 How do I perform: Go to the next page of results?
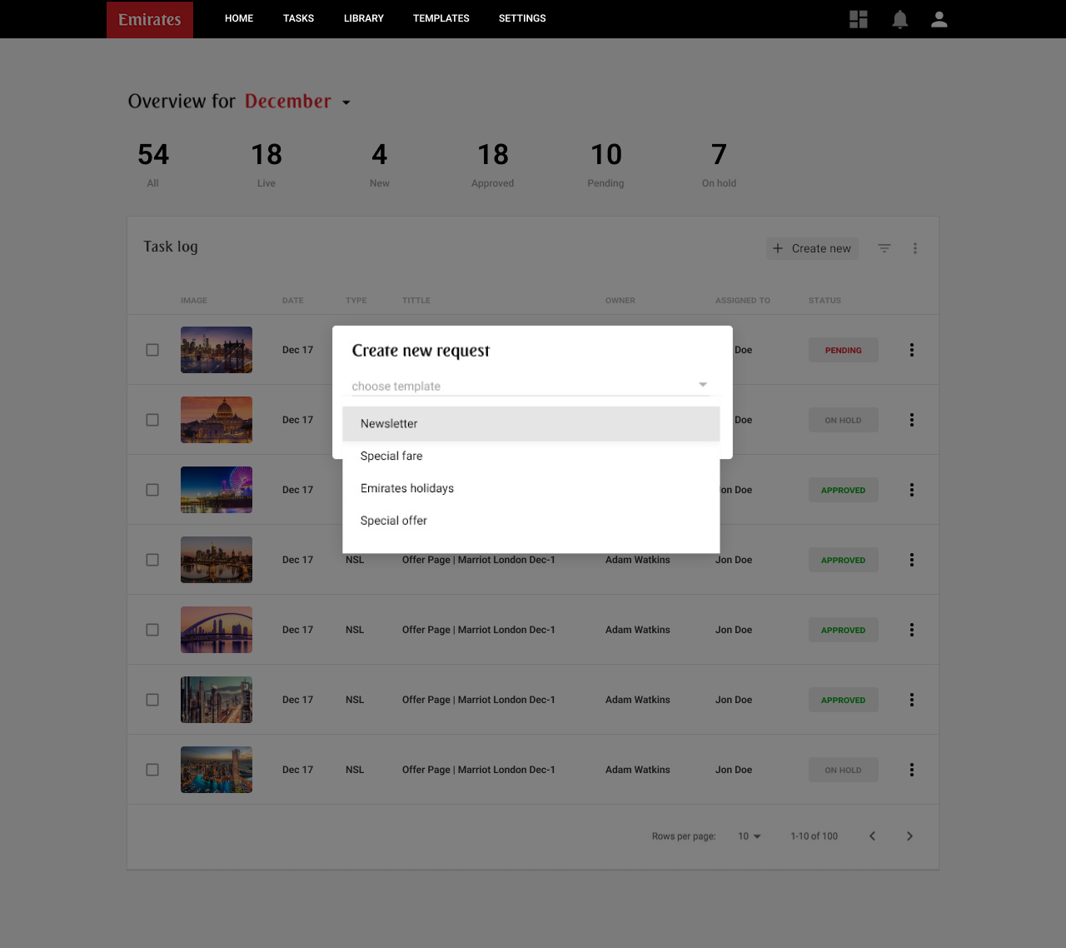pos(909,836)
